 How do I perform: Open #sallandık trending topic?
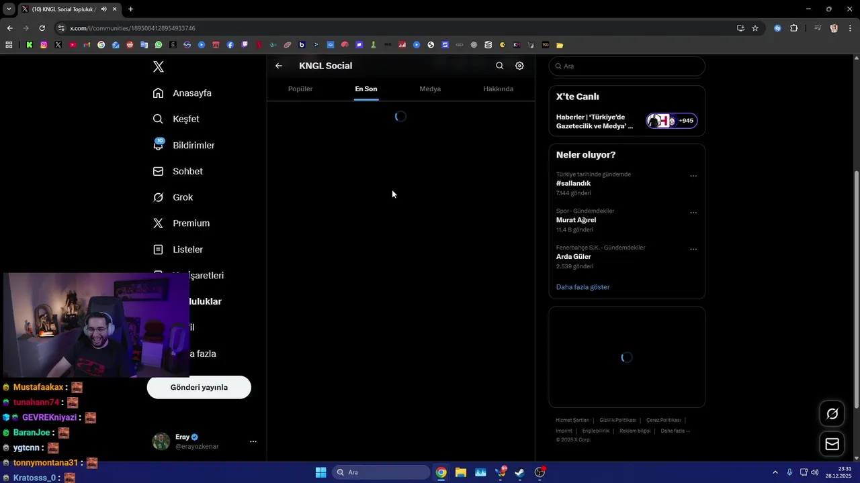click(573, 183)
